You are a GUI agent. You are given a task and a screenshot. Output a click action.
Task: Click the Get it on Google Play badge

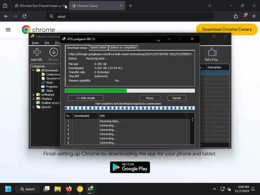(x=130, y=167)
